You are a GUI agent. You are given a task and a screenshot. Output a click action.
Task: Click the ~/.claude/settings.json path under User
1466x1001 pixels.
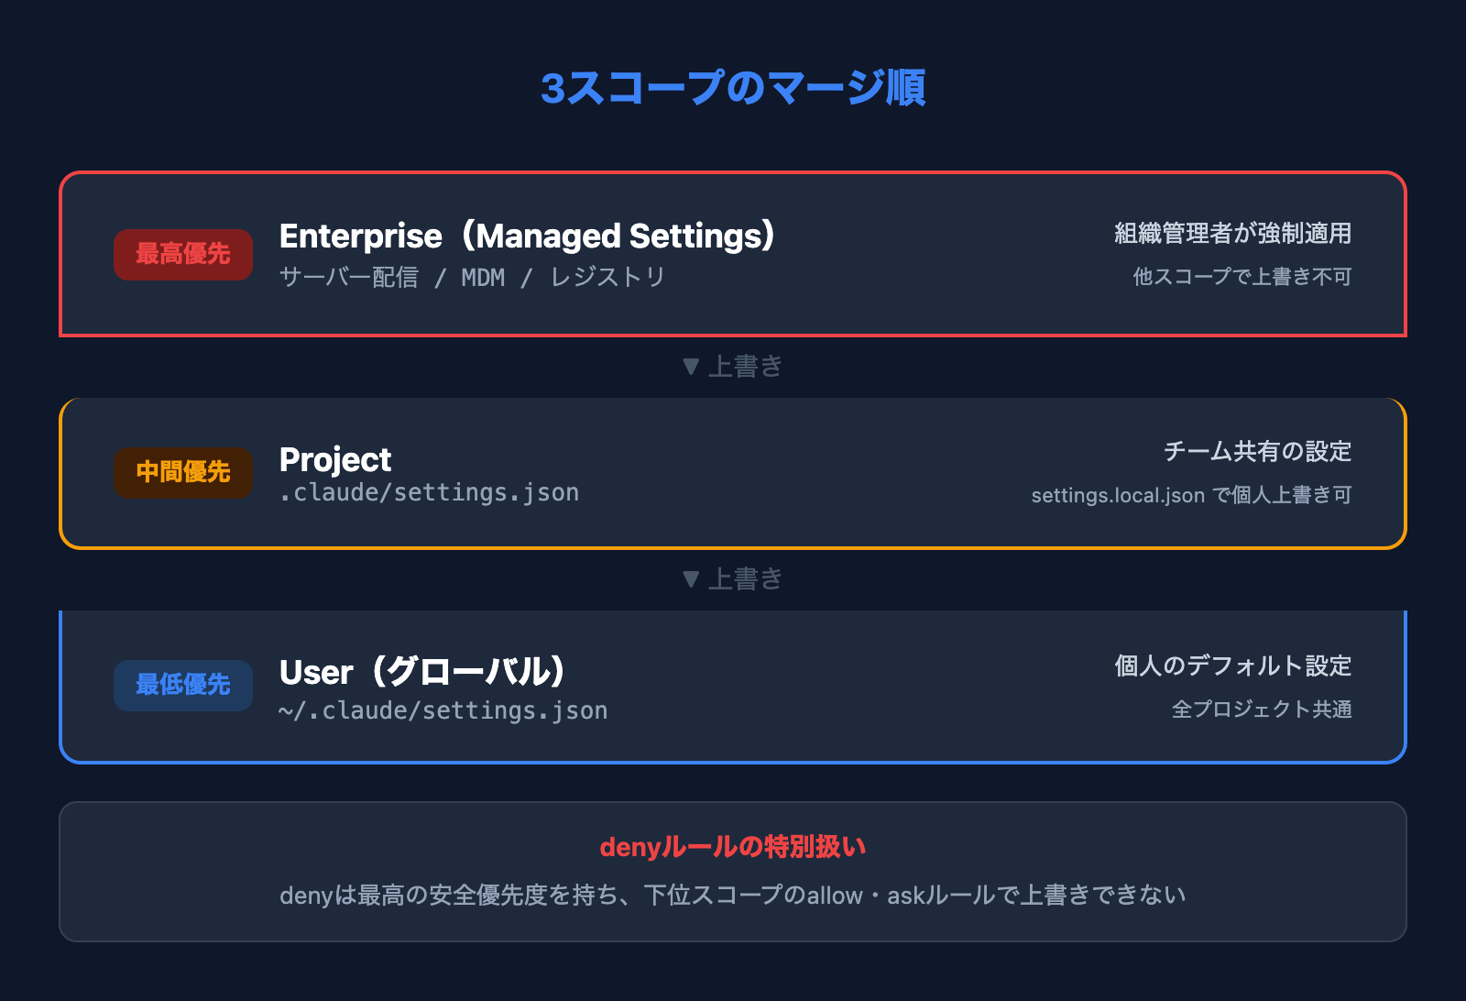tap(443, 710)
